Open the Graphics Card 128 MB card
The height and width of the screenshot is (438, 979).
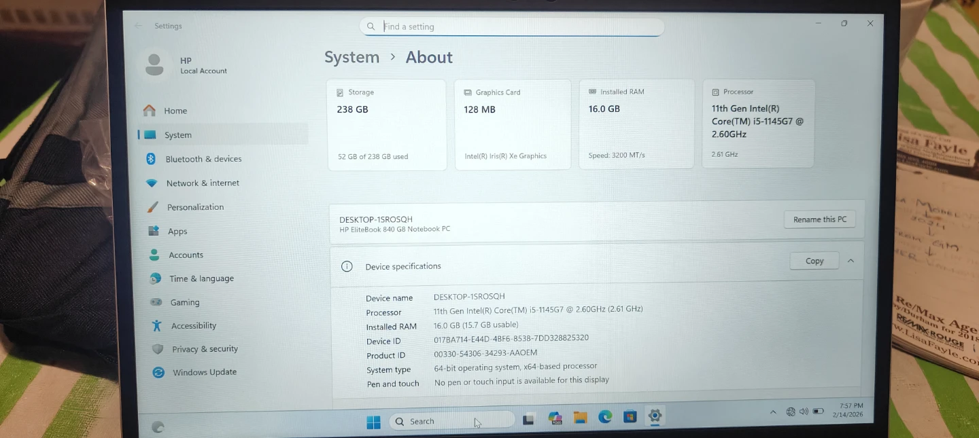coord(513,124)
